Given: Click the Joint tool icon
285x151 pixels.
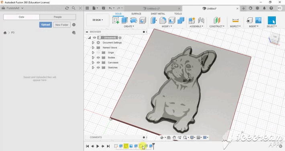Looking at the screenshot, I should click(x=201, y=20).
